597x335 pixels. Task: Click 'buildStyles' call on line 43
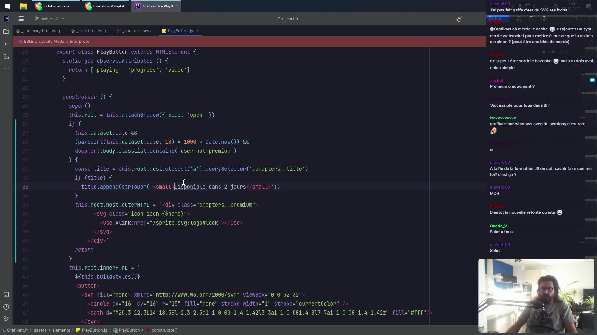(114, 277)
